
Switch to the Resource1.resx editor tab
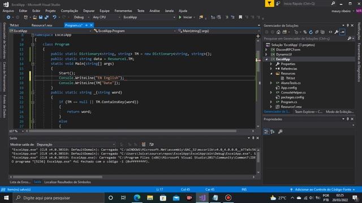[42, 25]
